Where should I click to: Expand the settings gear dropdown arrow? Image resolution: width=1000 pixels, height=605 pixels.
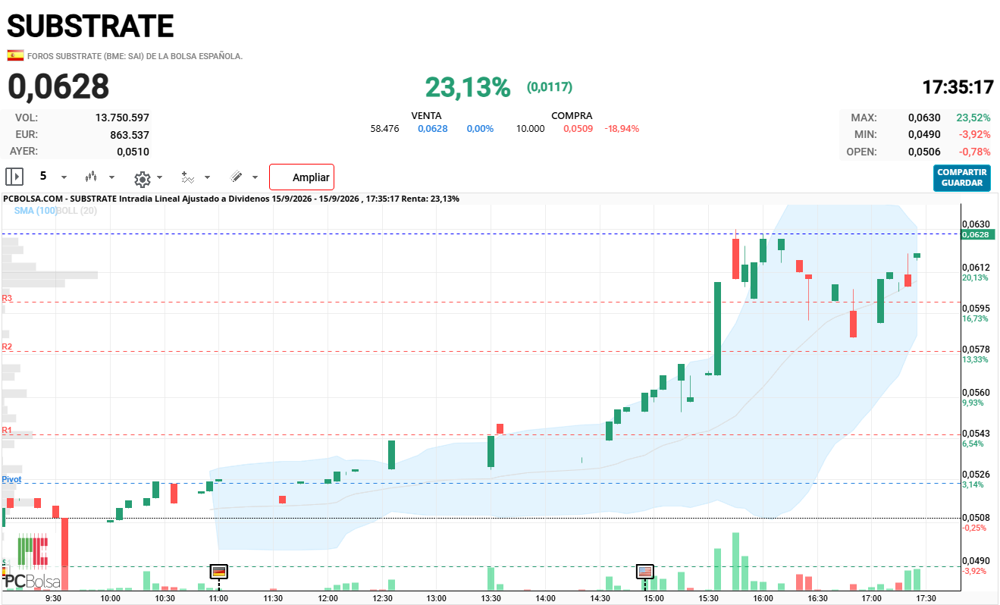159,177
